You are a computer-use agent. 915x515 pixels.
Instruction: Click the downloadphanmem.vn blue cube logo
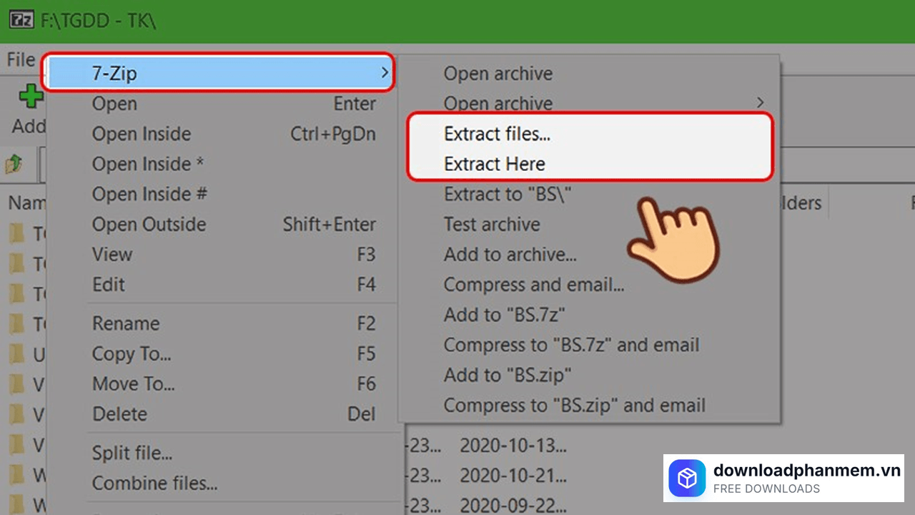(x=687, y=479)
